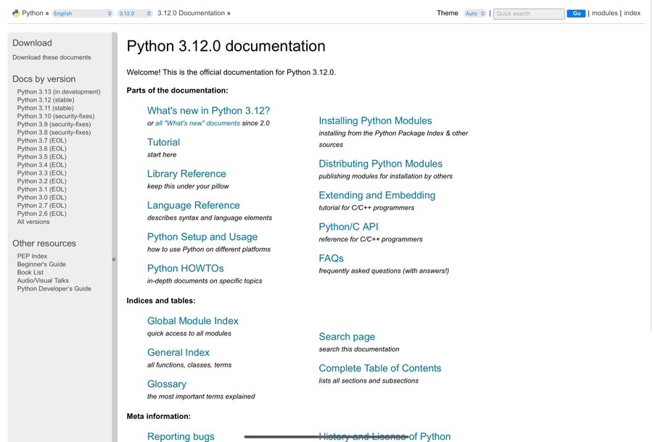Open Python 3.1 (EOL) docs
Screen dimensions: 653x442
click(x=41, y=189)
